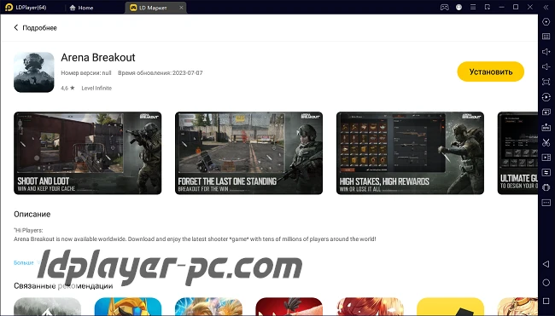Screen dimensions: 555x316
Task: Click the 4,6 star rating
Action: coord(67,89)
